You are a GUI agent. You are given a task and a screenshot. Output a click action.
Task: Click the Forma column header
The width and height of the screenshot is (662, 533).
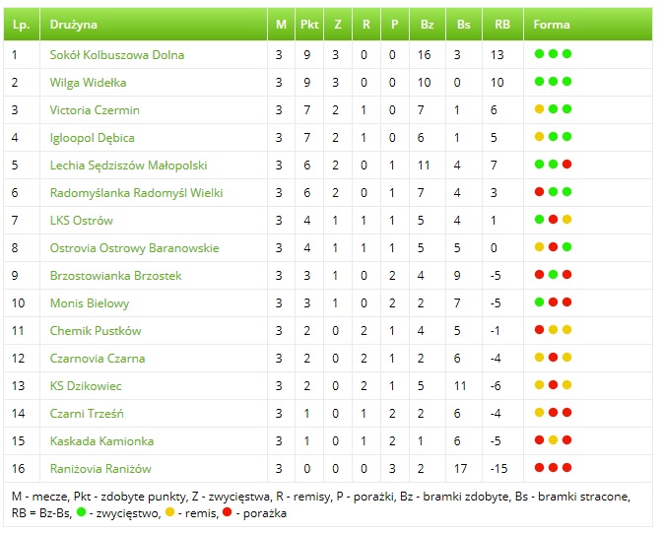552,24
